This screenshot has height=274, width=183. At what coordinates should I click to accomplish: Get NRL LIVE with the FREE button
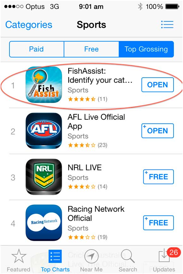point(158,177)
